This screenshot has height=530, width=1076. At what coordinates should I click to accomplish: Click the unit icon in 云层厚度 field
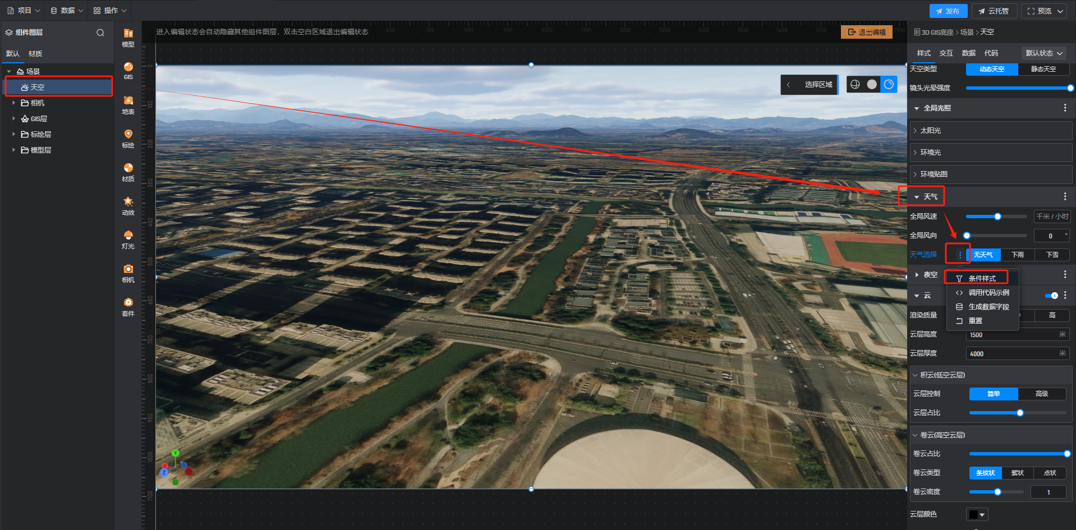(1062, 353)
